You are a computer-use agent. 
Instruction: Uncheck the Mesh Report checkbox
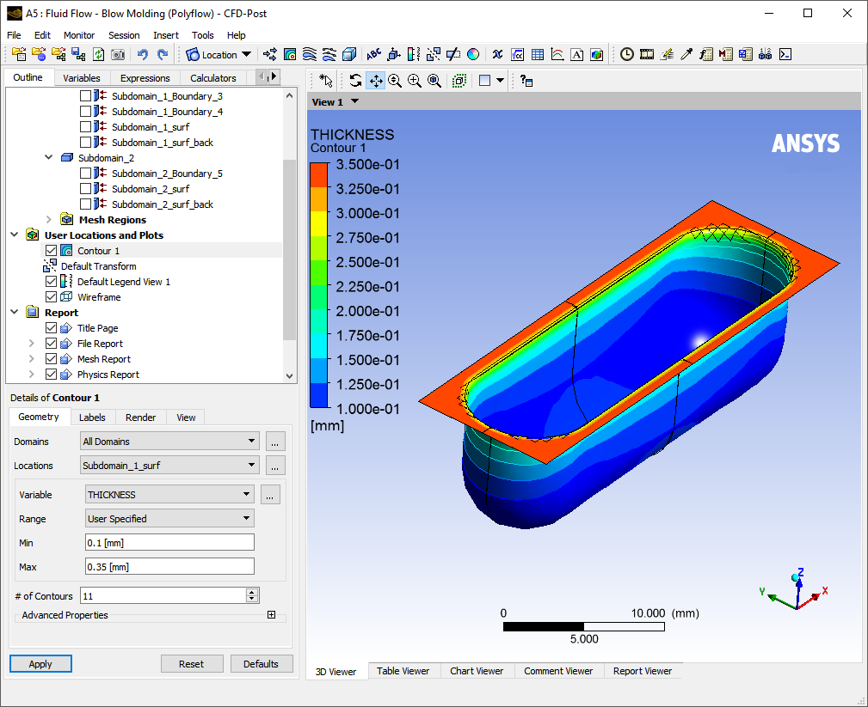[x=51, y=359]
